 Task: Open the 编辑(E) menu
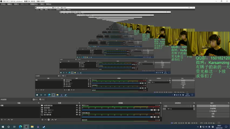10,4
